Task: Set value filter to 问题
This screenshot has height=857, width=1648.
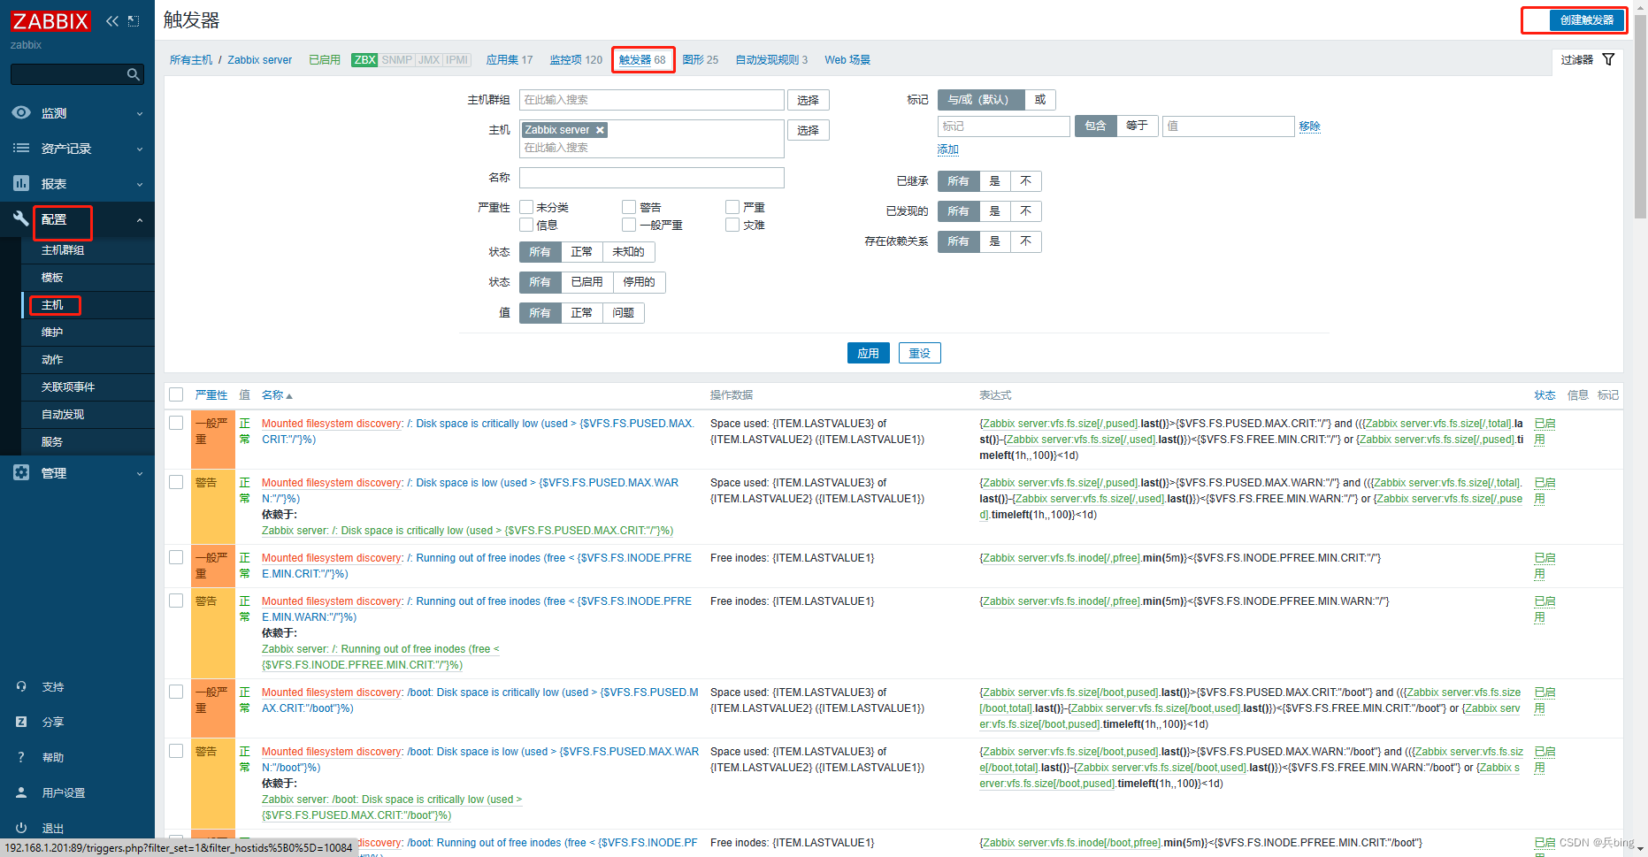Action: coord(624,313)
